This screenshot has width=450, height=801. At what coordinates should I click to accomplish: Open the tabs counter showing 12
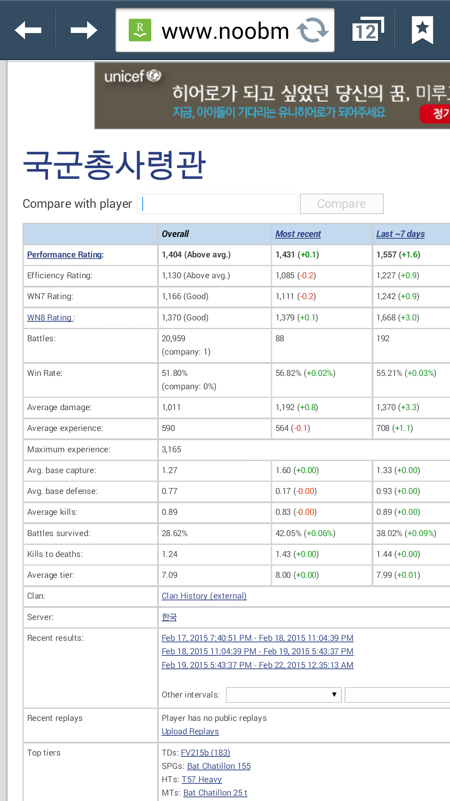tap(367, 30)
